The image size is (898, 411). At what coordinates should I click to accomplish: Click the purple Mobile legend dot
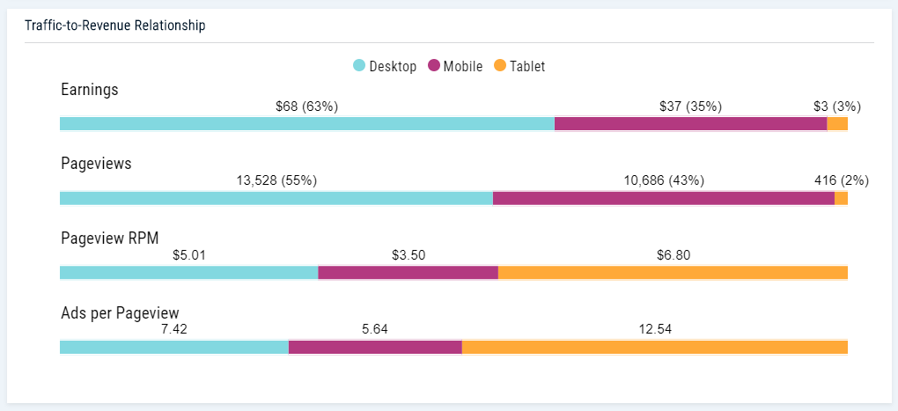point(434,66)
